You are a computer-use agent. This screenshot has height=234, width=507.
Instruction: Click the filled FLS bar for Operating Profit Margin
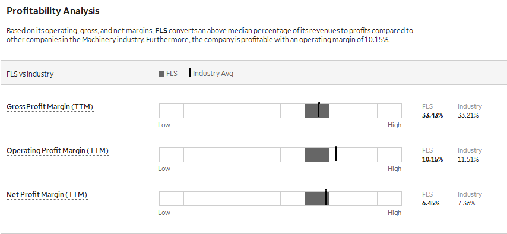point(317,154)
